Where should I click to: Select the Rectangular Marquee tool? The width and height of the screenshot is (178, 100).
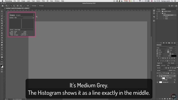[2, 14]
